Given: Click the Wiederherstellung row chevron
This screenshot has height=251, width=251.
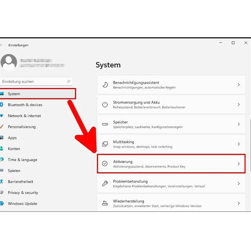Looking at the screenshot, I should point(239,203).
